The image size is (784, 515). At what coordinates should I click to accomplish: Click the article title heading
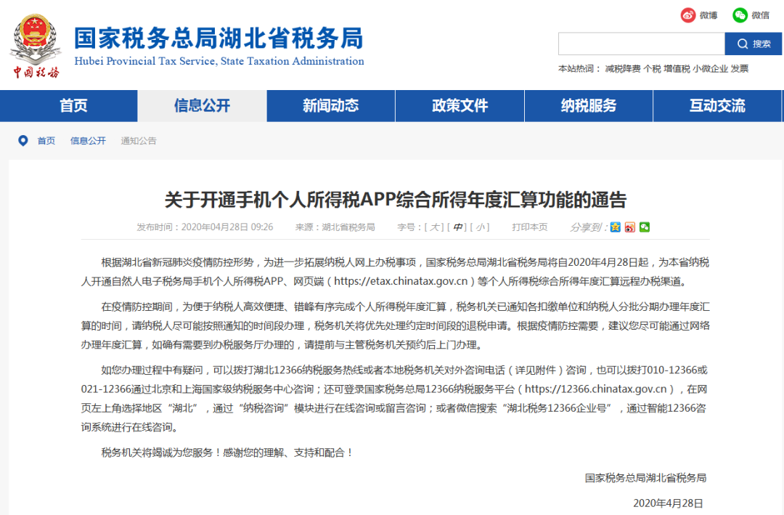click(396, 200)
